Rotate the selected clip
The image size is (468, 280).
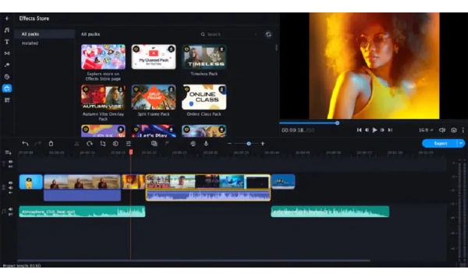(x=90, y=144)
